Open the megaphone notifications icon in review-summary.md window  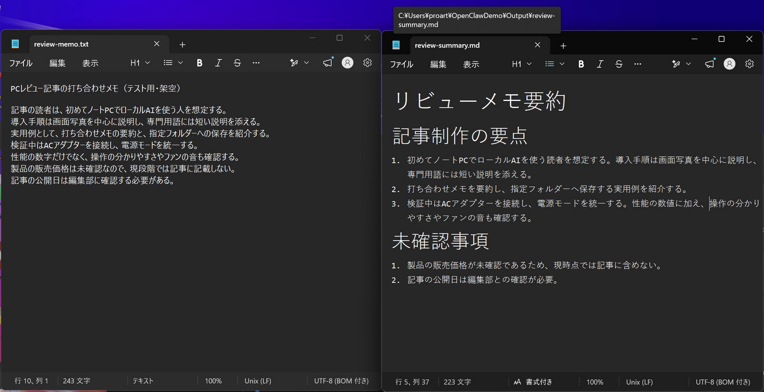click(x=710, y=64)
